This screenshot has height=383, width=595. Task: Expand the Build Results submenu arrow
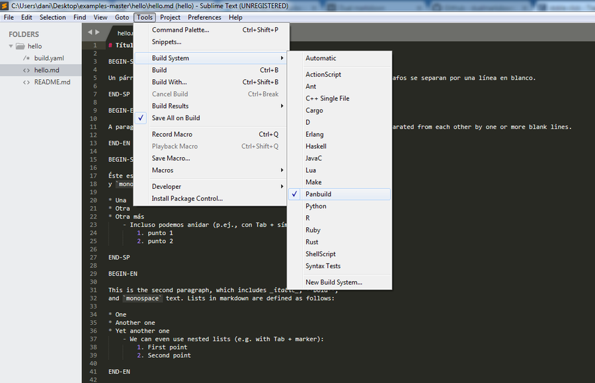(282, 106)
